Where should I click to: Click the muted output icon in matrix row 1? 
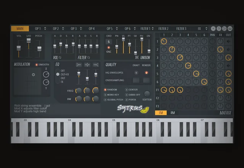point(228,41)
